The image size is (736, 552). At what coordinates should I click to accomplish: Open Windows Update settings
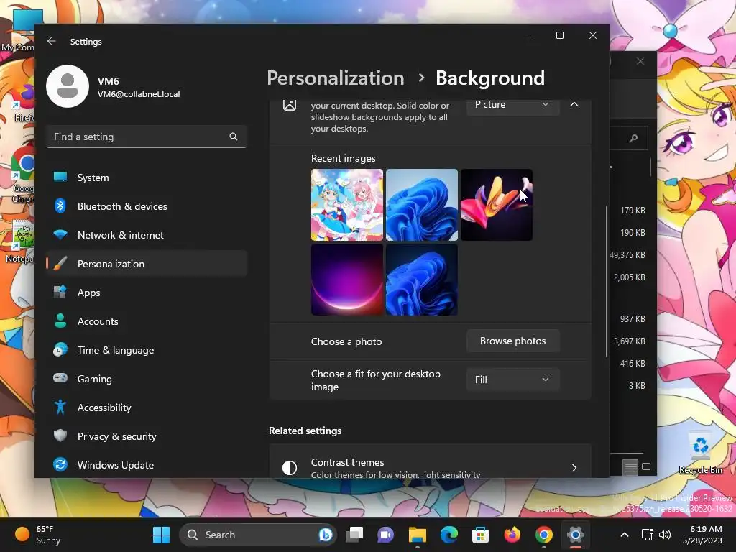147,465
